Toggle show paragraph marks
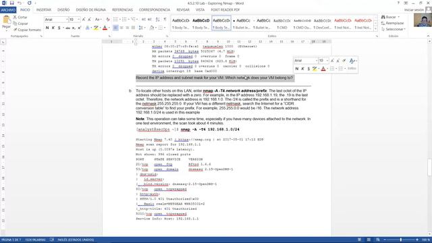 tap(165, 20)
